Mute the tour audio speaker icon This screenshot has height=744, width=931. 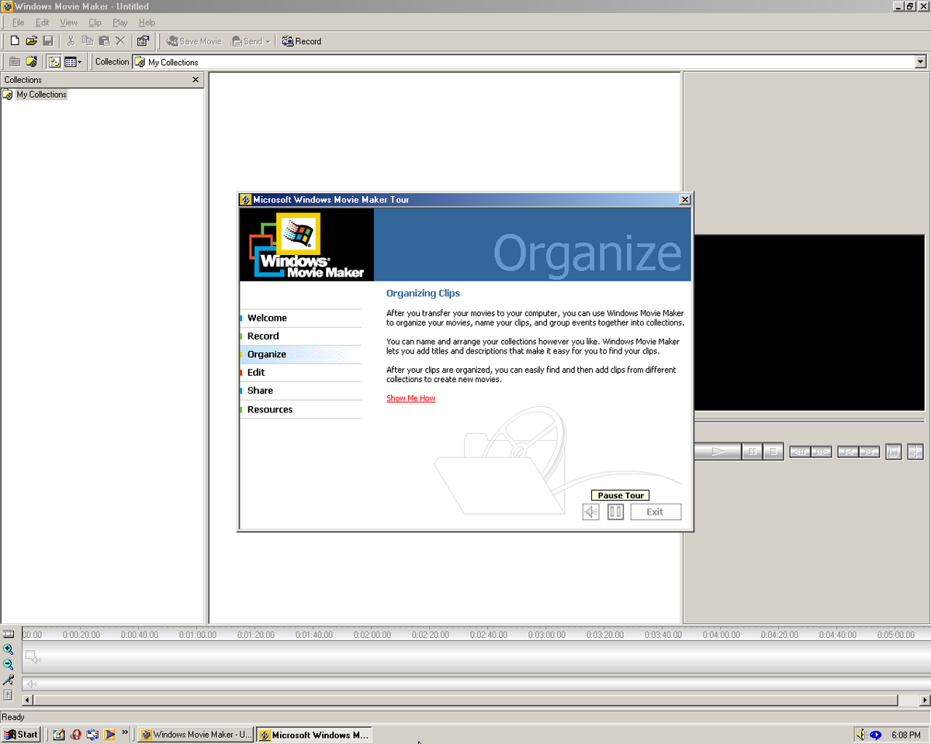click(590, 511)
